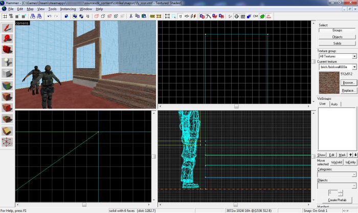The height and width of the screenshot is (213, 358).
Task: Select the Apply Decals tool
Action: [7, 108]
